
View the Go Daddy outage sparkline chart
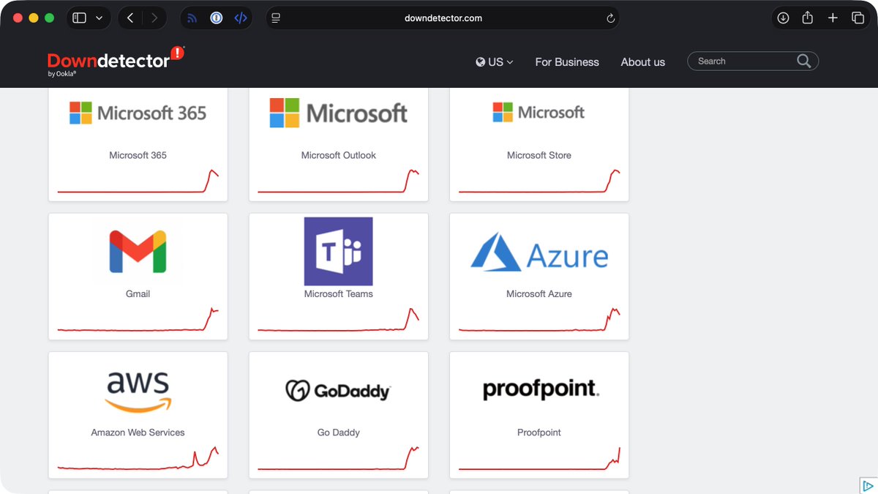tap(339, 458)
